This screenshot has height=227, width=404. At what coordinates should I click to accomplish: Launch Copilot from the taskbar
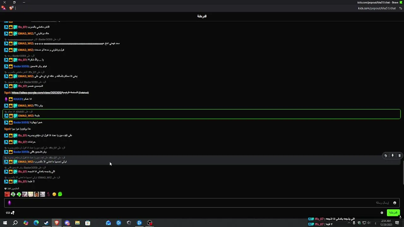click(x=26, y=223)
